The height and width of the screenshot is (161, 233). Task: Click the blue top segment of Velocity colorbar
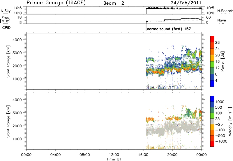212,99
